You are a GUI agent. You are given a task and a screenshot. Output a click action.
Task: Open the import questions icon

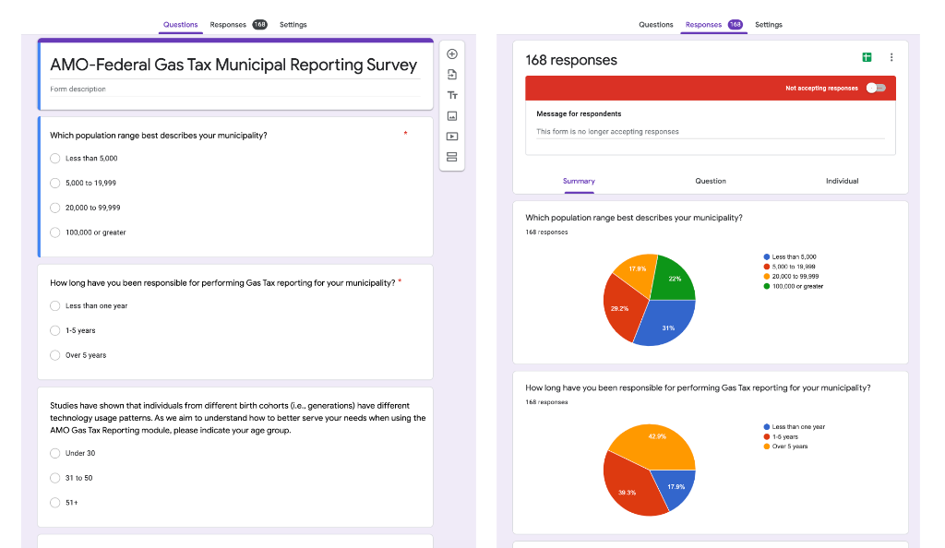point(452,74)
